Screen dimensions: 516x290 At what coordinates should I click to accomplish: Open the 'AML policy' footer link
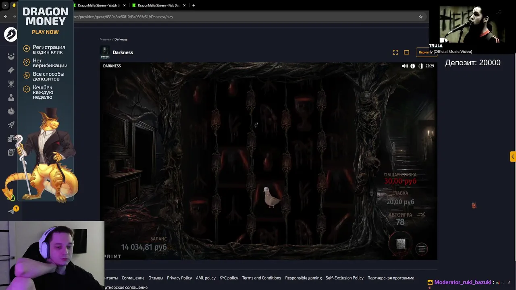click(x=206, y=278)
